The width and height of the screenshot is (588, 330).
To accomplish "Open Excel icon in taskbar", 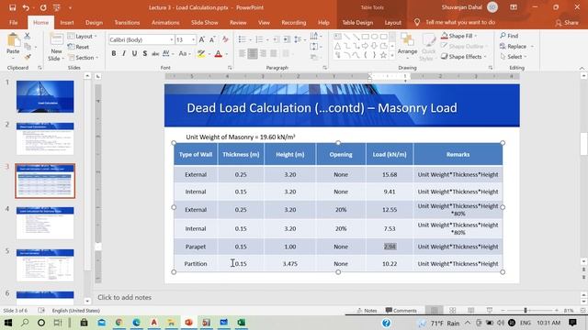I will (241, 323).
